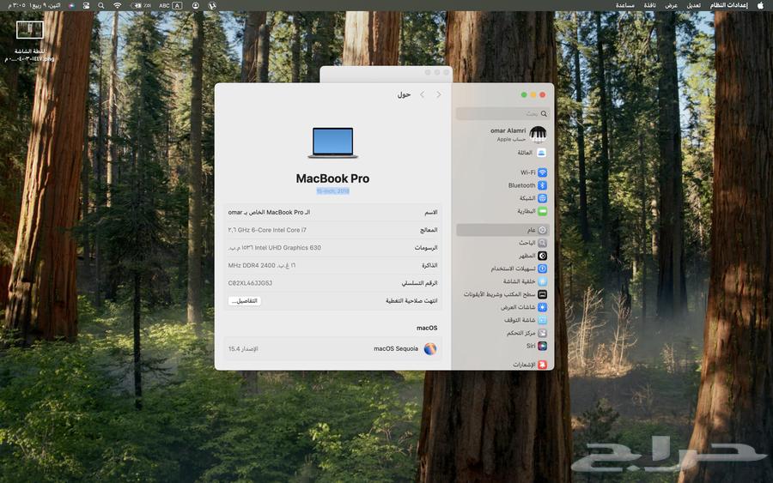Click graphics value Intel UHD Graphics 630
The width and height of the screenshot is (773, 483).
tap(275, 248)
